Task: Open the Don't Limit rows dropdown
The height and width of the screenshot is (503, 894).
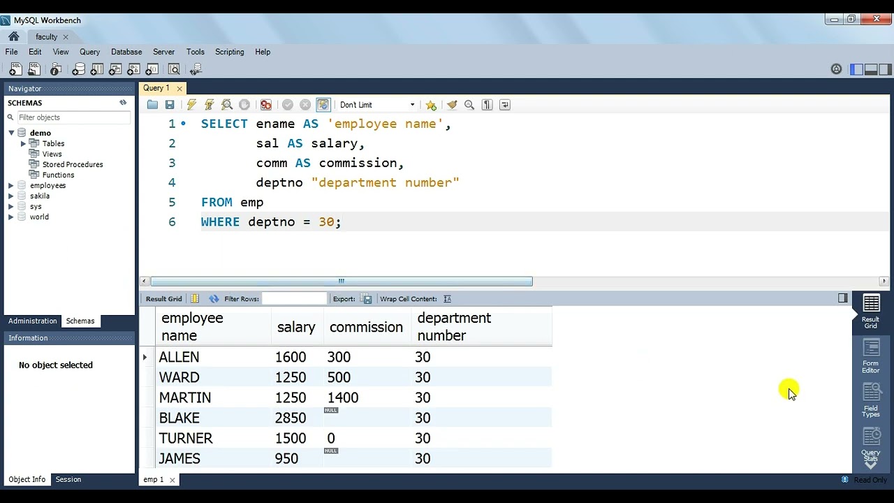Action: click(377, 105)
